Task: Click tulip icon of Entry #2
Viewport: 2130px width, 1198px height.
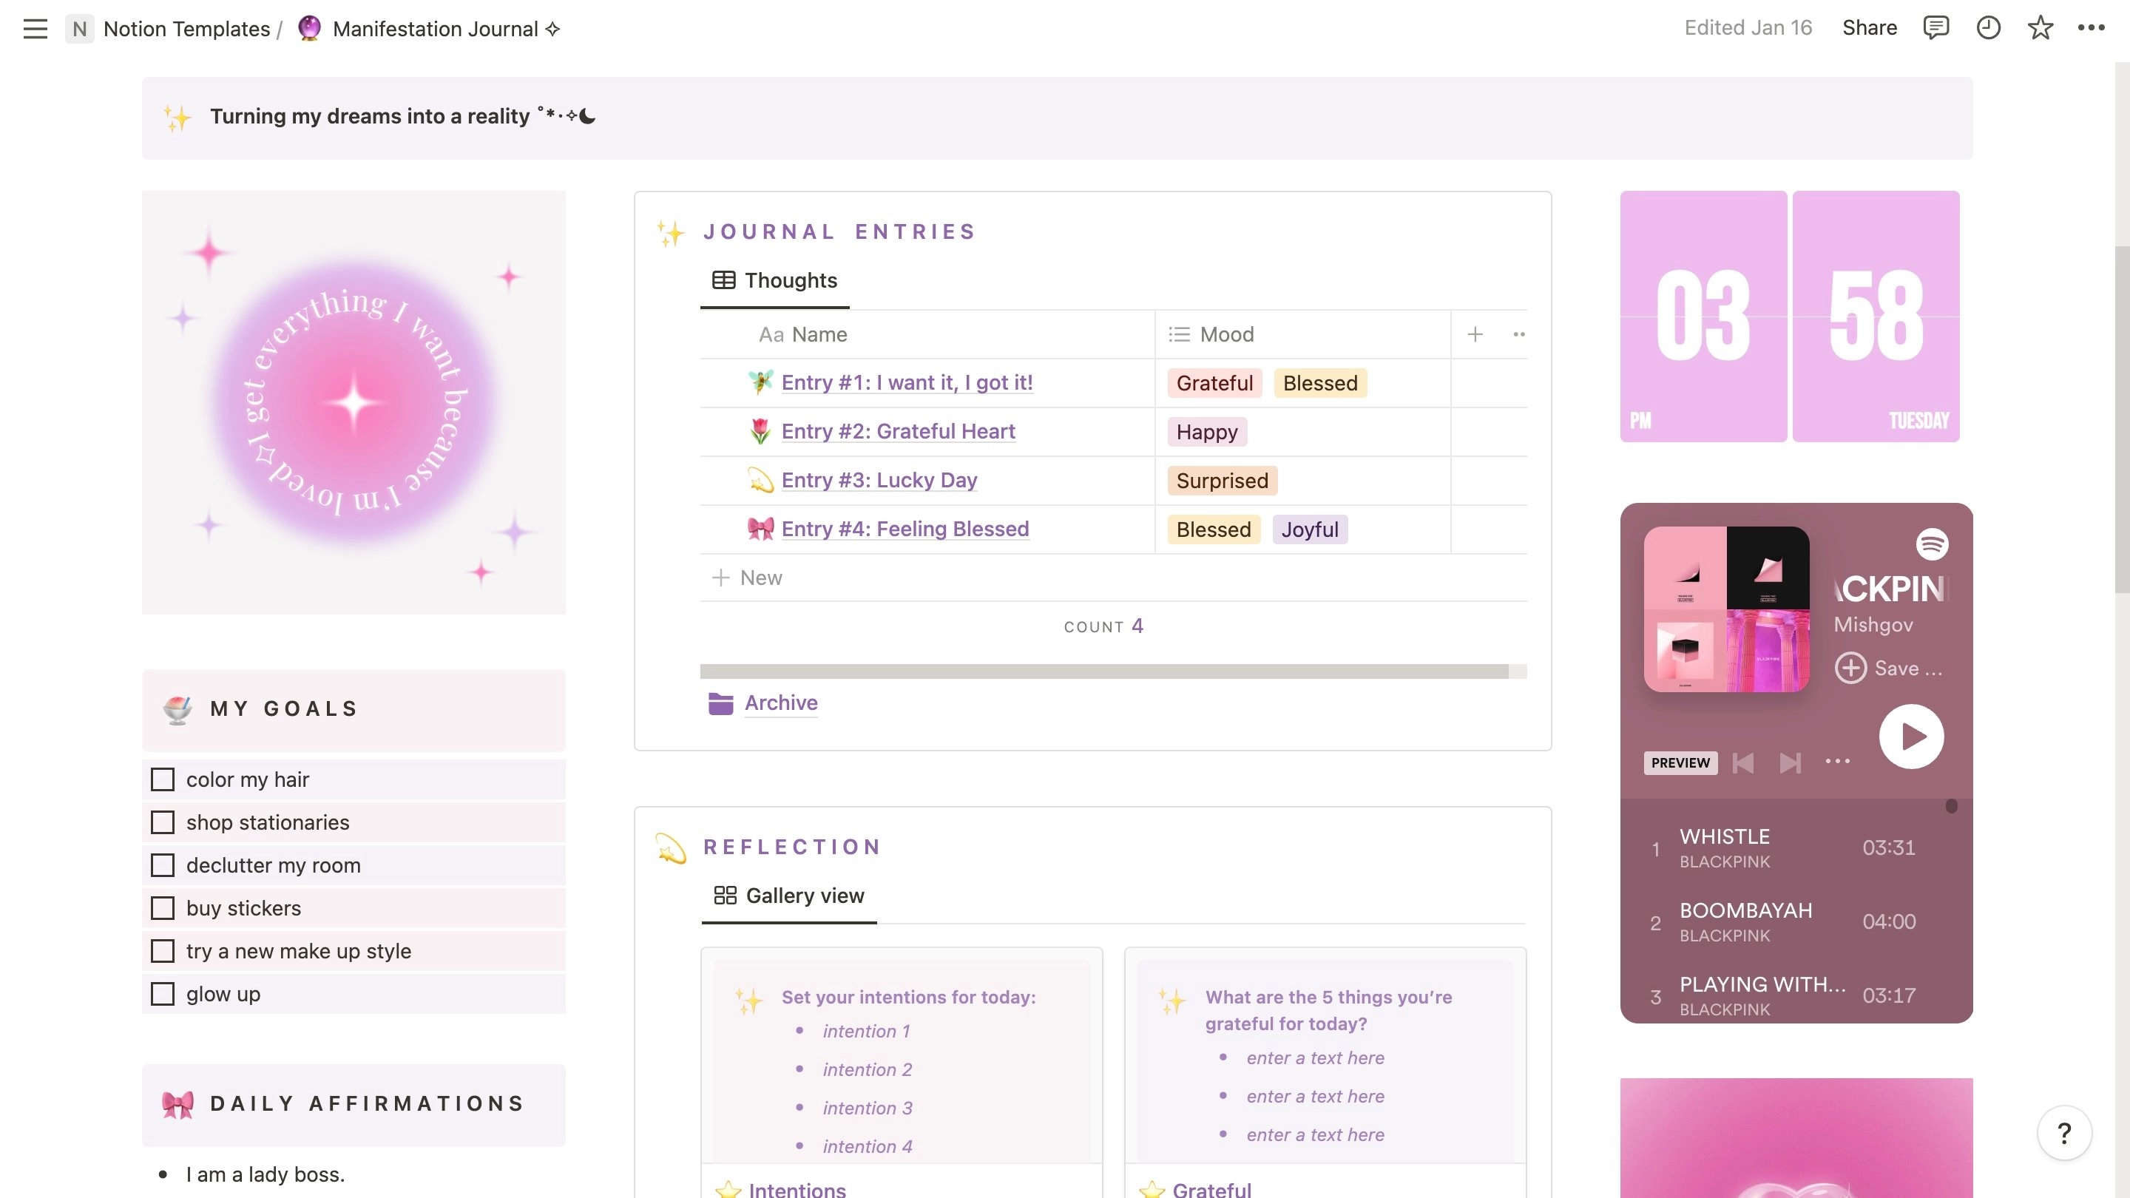Action: click(760, 430)
